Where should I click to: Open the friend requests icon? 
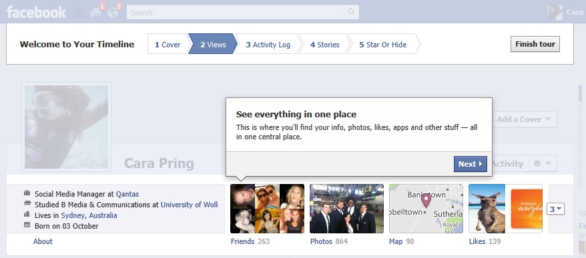pos(79,13)
